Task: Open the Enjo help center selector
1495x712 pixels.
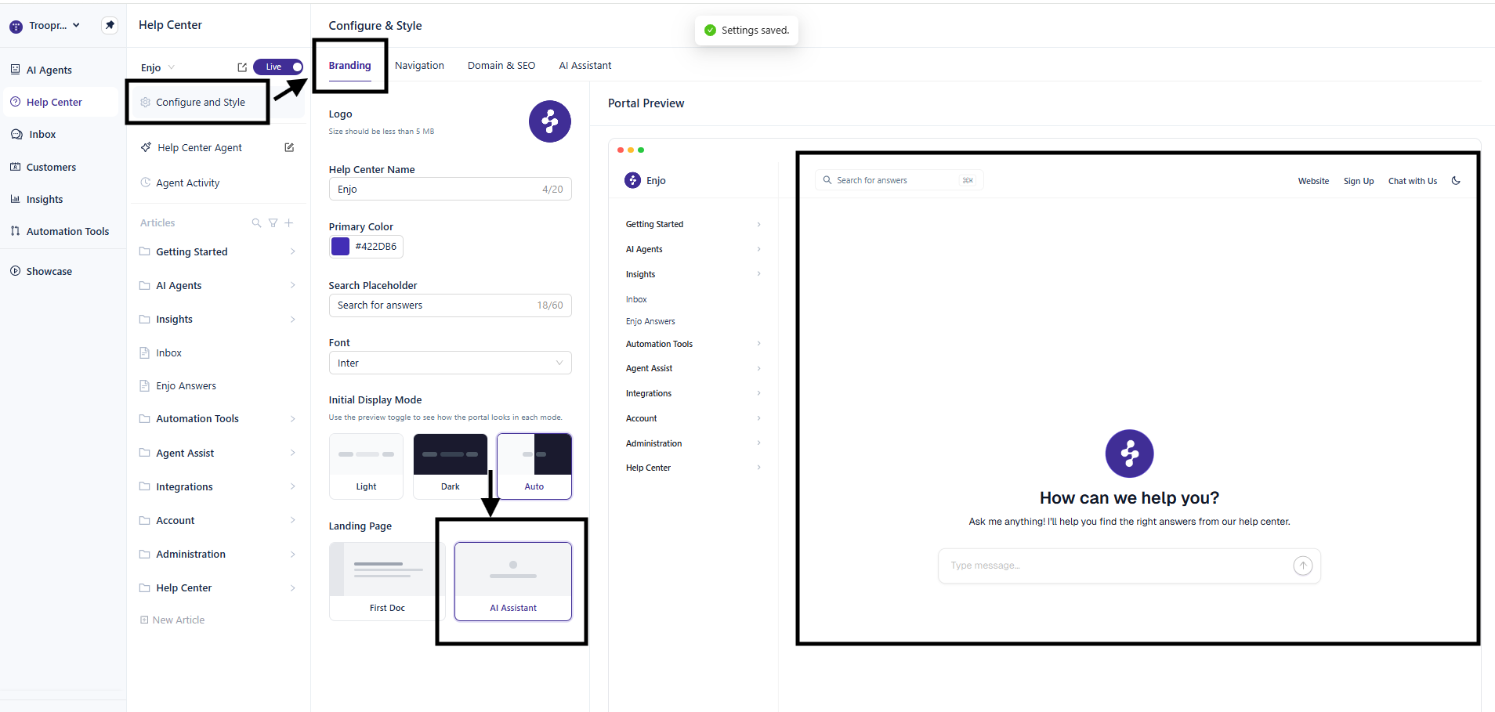Action: pyautogui.click(x=157, y=67)
